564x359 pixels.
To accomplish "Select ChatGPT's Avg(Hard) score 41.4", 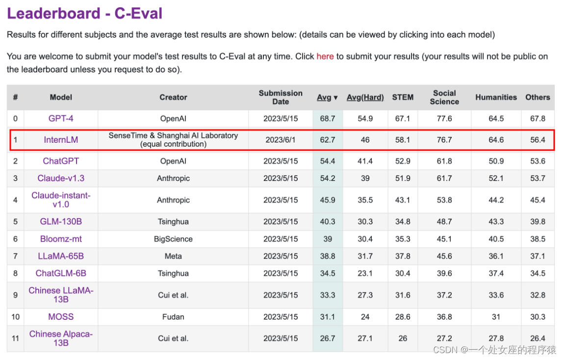I will tap(365, 161).
